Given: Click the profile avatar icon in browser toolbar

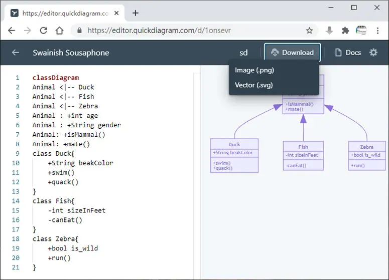Looking at the screenshot, I should [361, 31].
